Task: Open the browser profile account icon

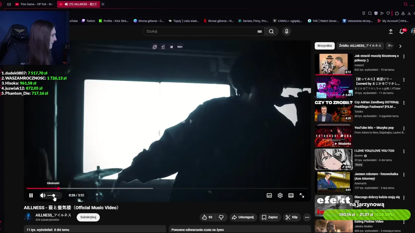Action: pos(403,13)
